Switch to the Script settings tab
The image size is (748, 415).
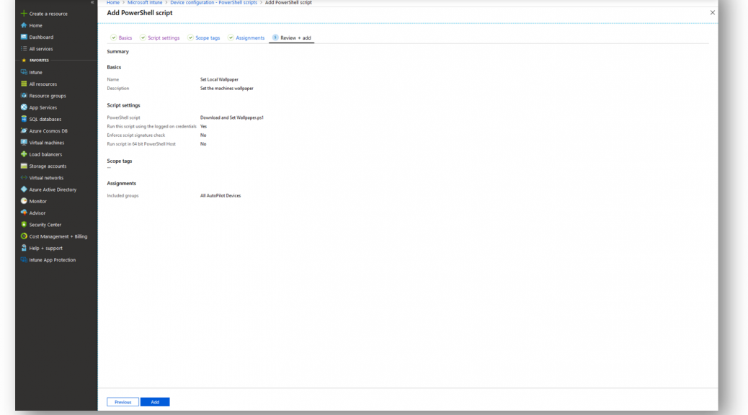point(159,37)
